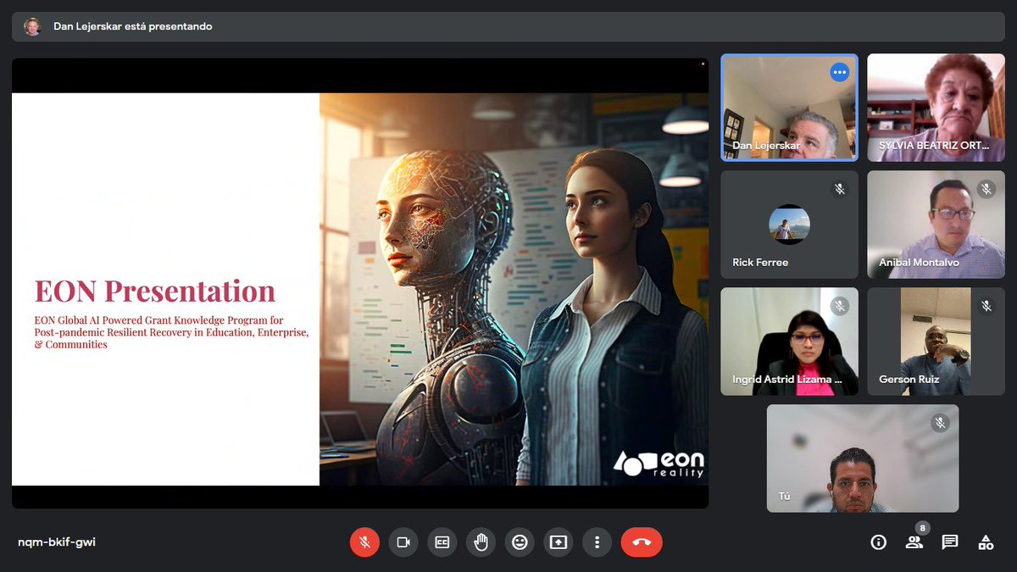Image resolution: width=1017 pixels, height=572 pixels.
Task: Click the meeting code nqm-bkif-gwi
Action: click(57, 542)
